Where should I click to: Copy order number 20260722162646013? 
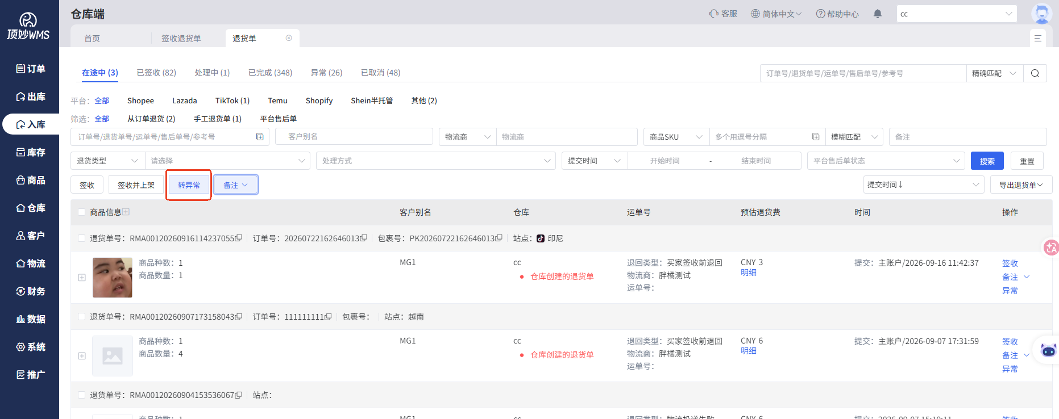(363, 238)
